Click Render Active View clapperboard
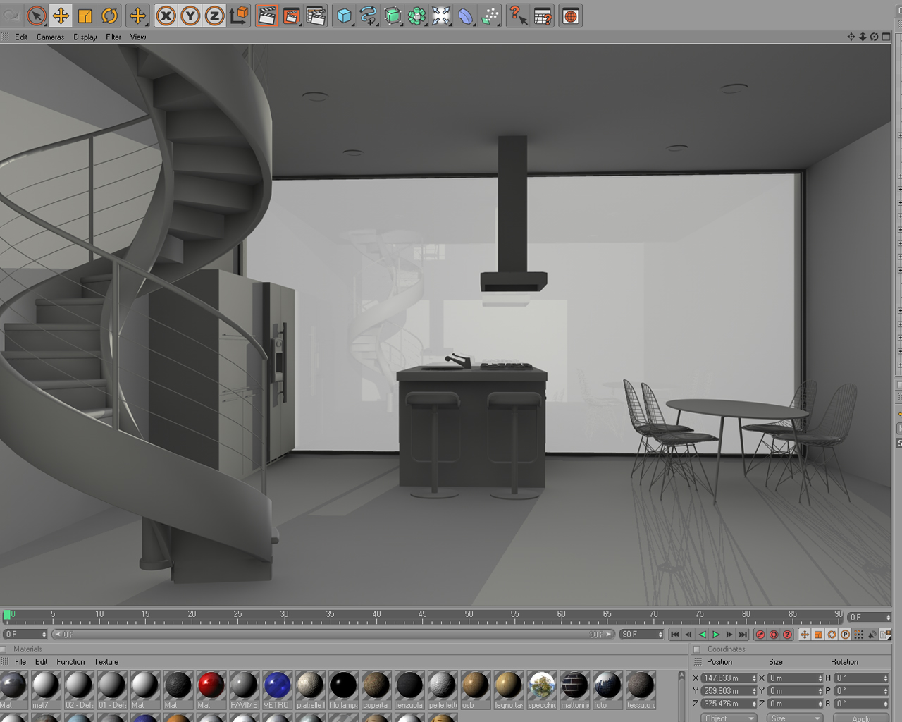 pyautogui.click(x=267, y=15)
